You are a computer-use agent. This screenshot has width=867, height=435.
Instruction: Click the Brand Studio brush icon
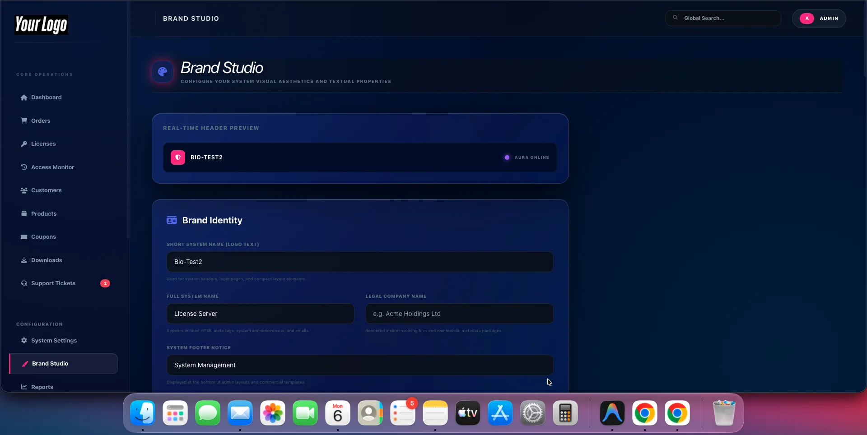(x=25, y=364)
